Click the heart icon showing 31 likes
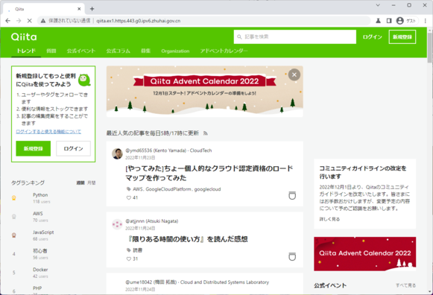 pos(128,258)
